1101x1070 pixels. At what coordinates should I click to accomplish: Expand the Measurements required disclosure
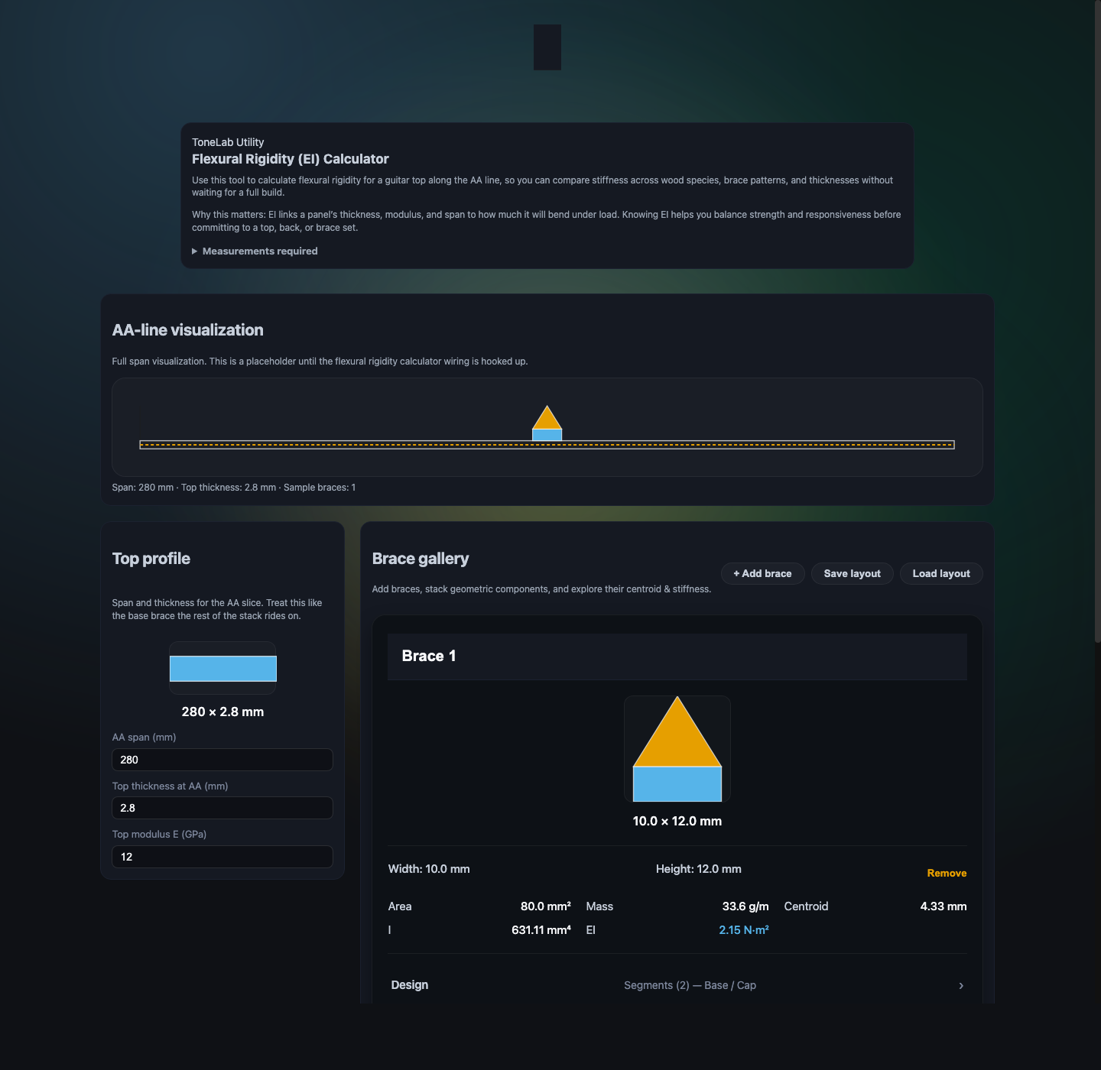pyautogui.click(x=255, y=251)
